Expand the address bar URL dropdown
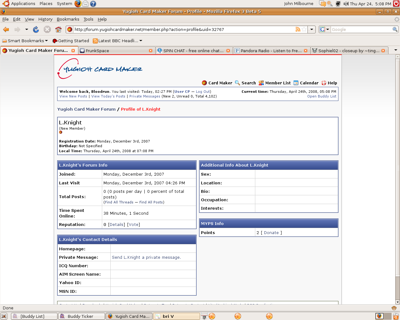This screenshot has width=400, height=320. pos(312,29)
